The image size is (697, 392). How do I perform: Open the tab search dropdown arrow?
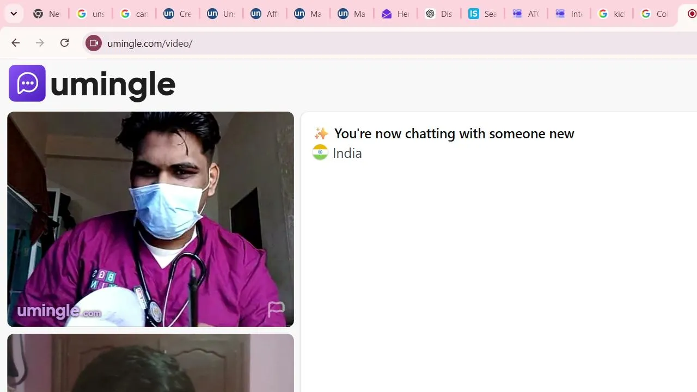pos(14,14)
